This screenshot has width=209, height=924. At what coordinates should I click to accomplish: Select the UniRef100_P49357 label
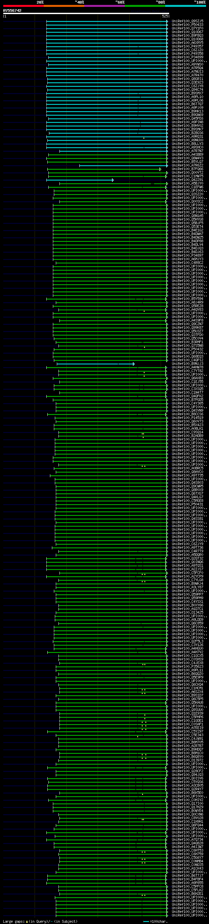pyautogui.click(x=187, y=46)
